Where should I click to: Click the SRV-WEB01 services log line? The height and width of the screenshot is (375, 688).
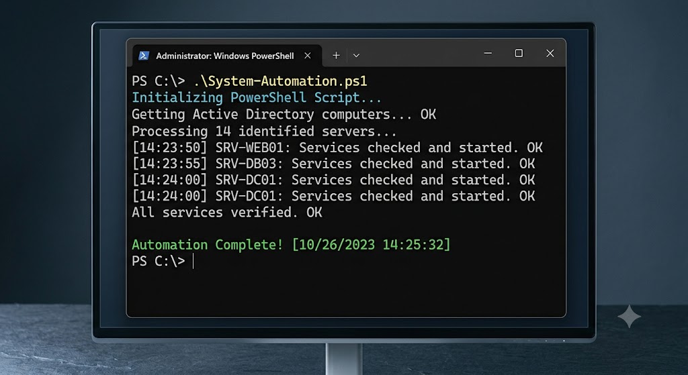(337, 148)
